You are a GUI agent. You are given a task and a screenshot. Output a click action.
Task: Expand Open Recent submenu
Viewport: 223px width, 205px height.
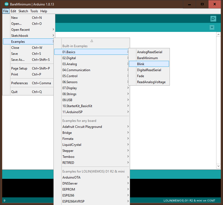point(28,30)
